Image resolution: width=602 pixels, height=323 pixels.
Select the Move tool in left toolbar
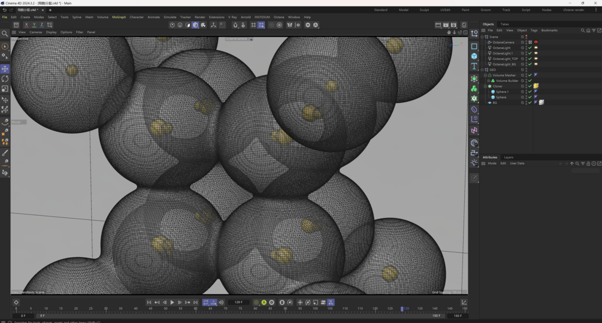pos(5,69)
